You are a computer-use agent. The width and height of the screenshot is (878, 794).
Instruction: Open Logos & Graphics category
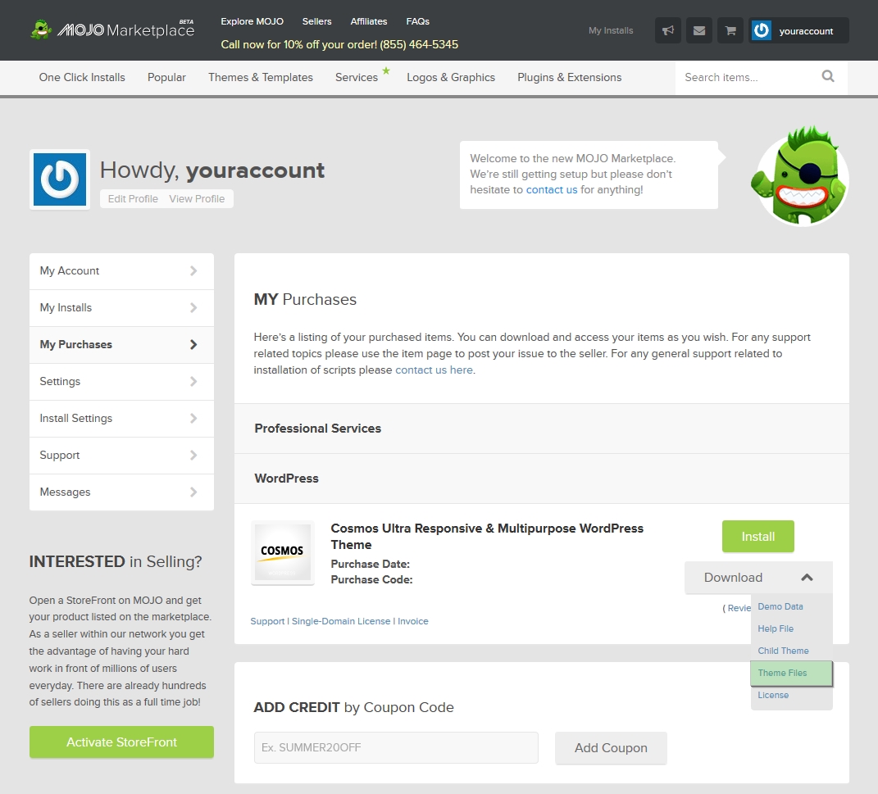(x=451, y=77)
